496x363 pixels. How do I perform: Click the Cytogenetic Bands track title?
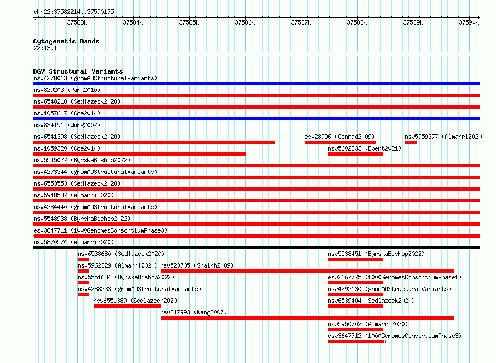66,41
